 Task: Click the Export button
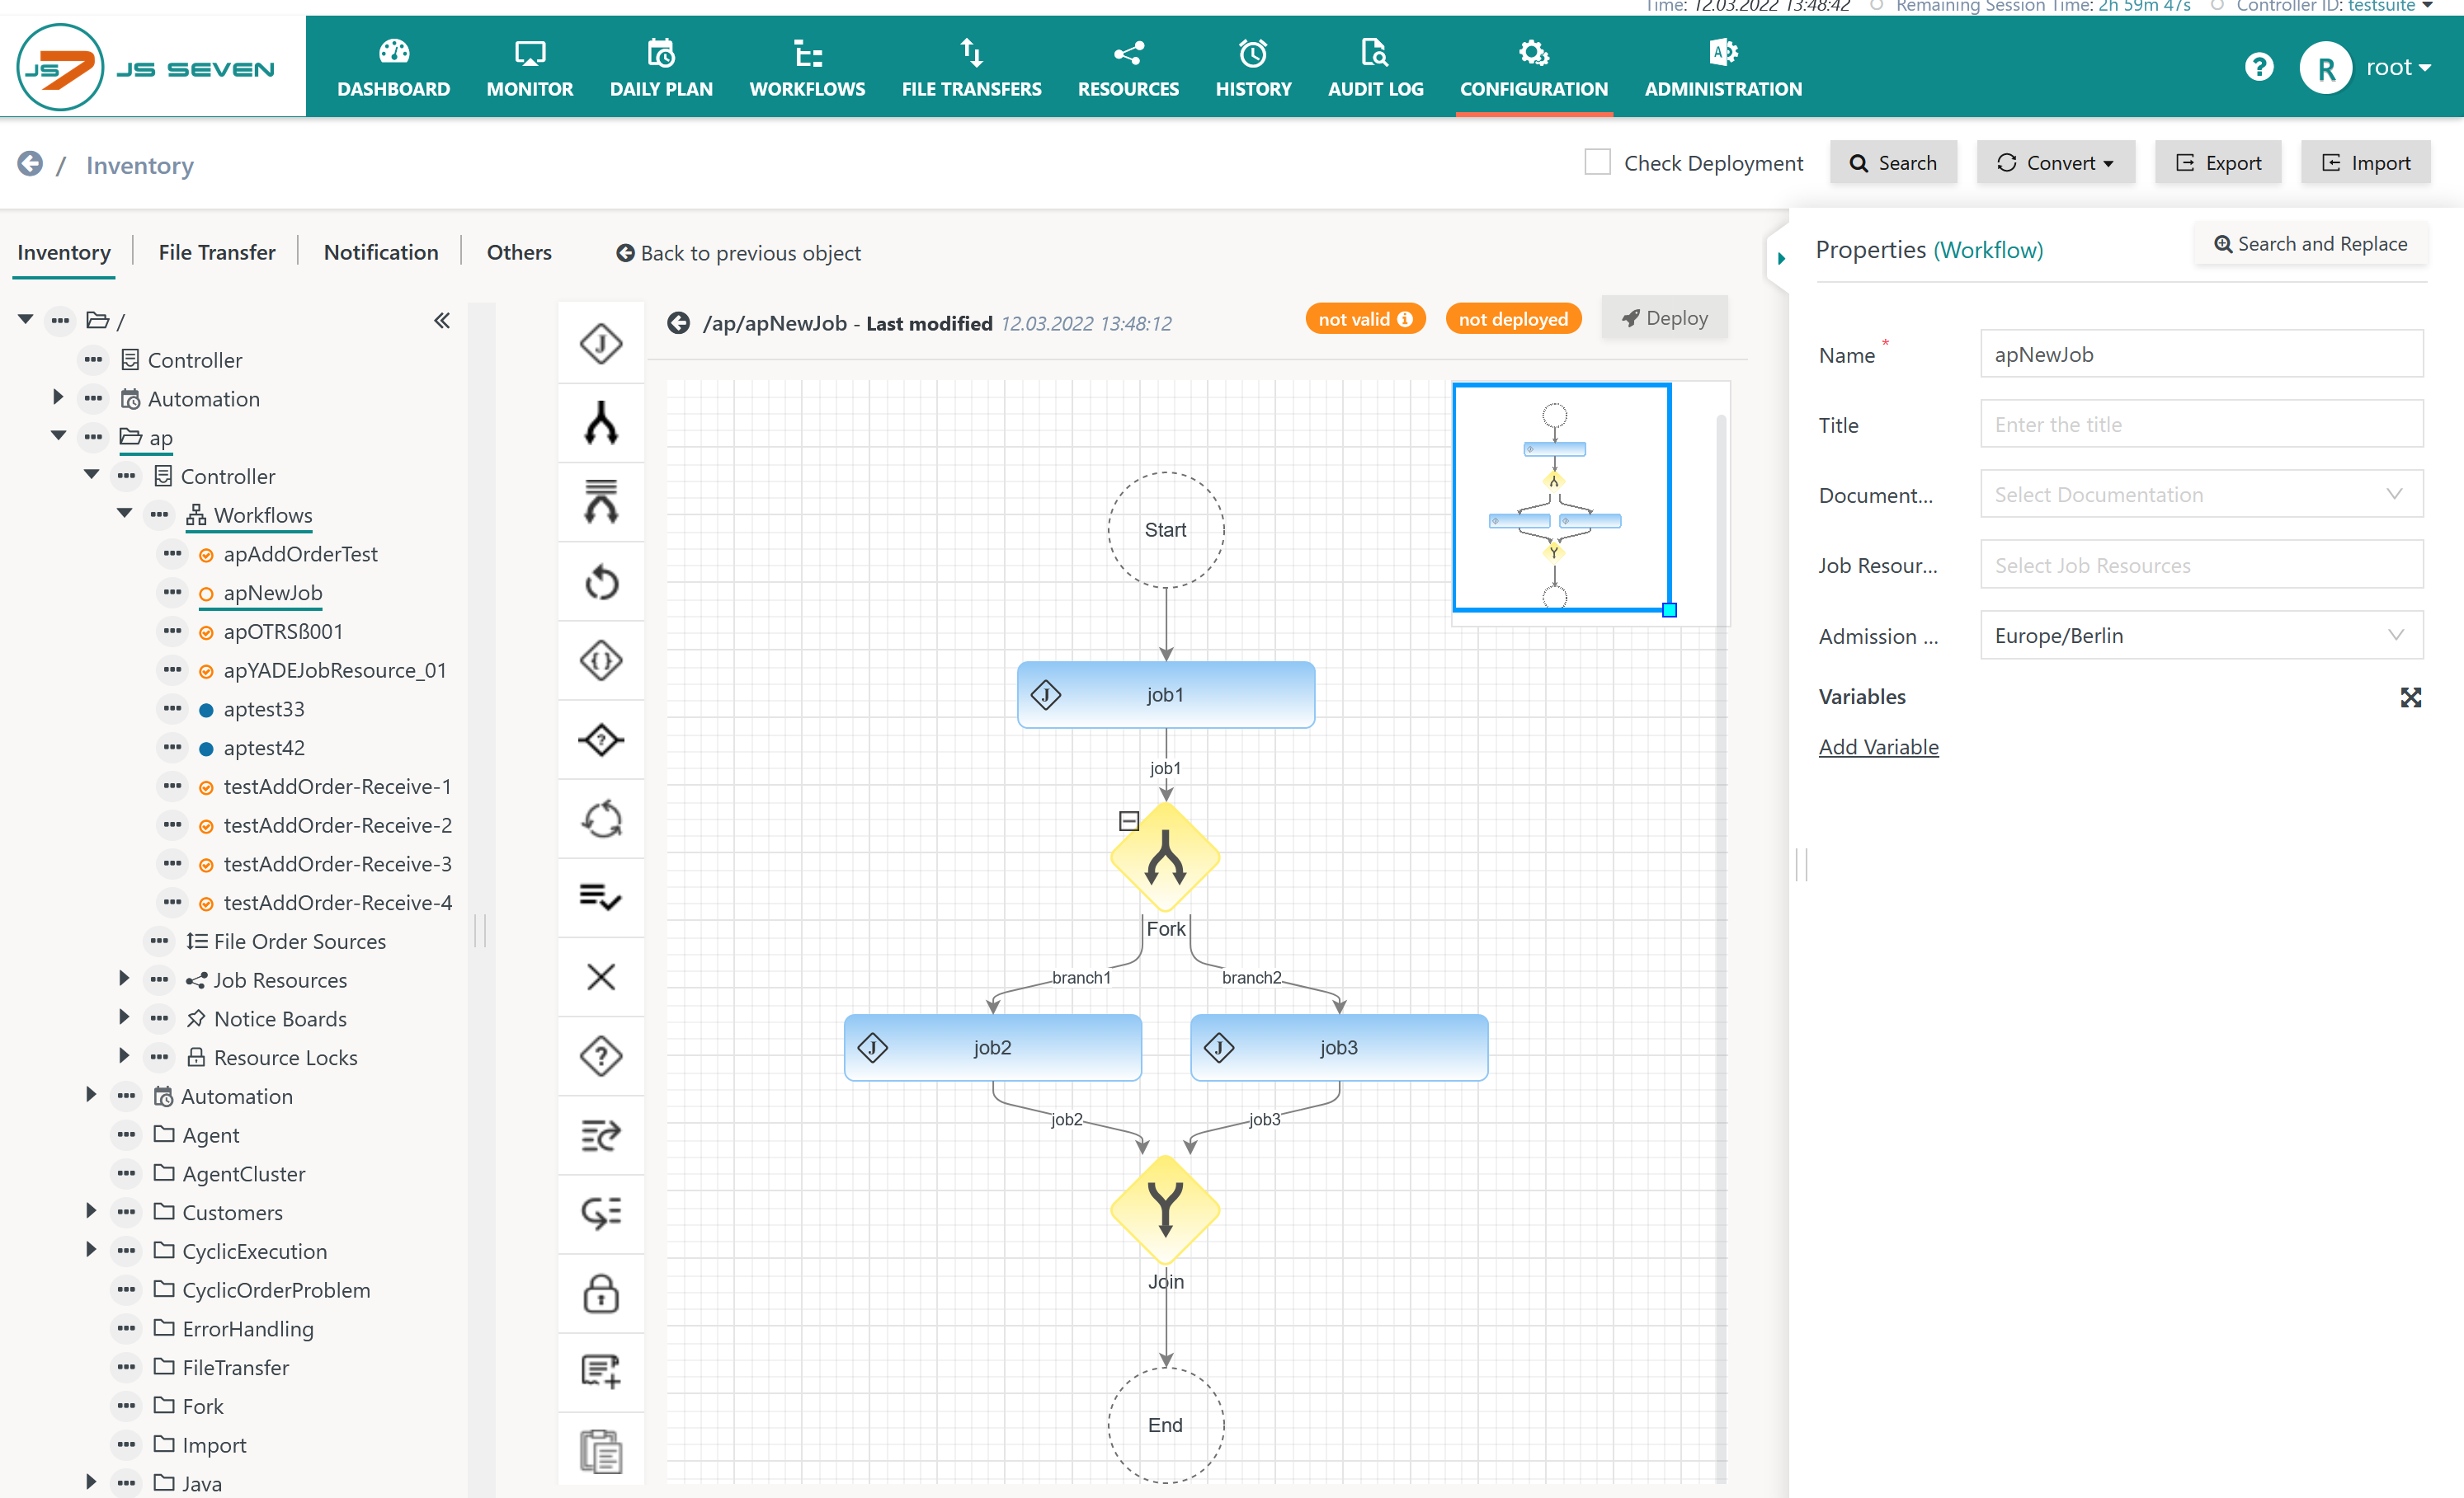2218,162
